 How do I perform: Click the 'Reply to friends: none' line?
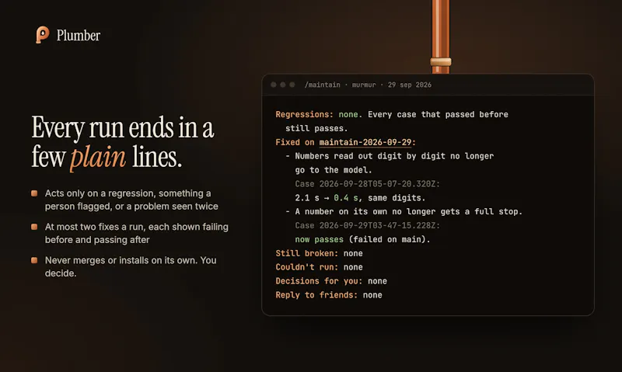(329, 295)
